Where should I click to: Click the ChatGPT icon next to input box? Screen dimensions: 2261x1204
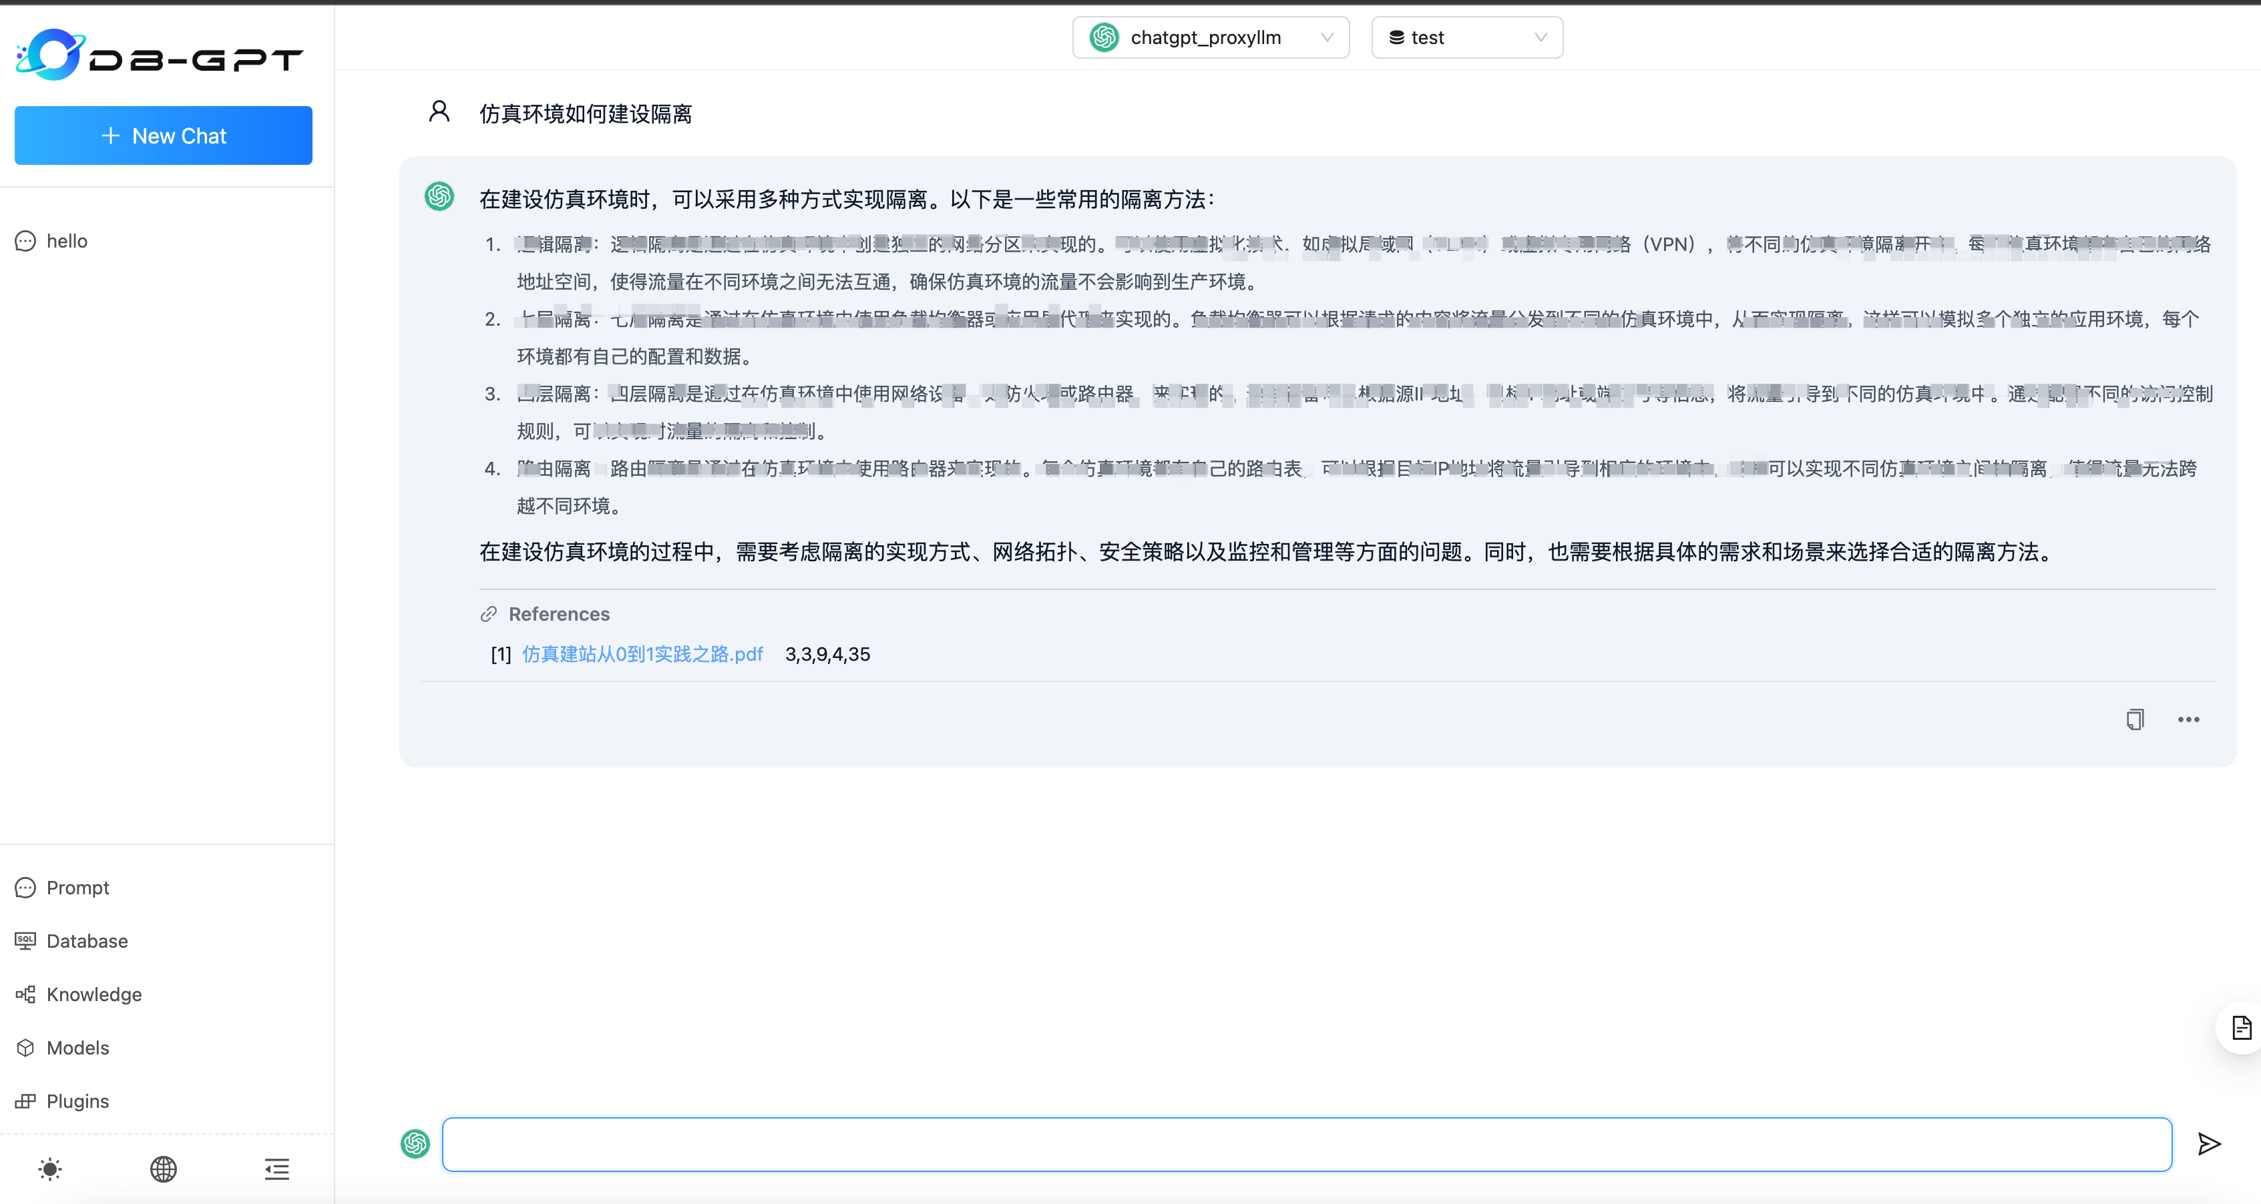[415, 1143]
